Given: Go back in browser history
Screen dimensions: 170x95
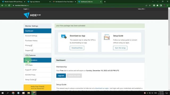Looking at the screenshot, I should coord(2,5).
